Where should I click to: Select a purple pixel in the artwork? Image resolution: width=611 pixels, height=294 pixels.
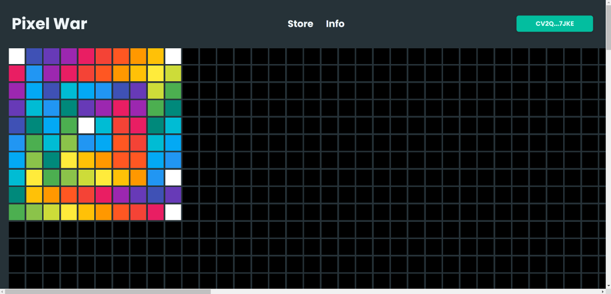(x=52, y=56)
